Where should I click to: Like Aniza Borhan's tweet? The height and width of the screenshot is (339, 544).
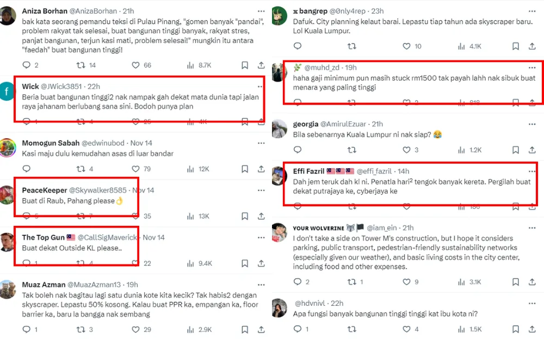[x=136, y=65]
